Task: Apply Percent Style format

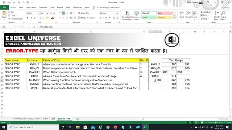Action: click(x=106, y=18)
